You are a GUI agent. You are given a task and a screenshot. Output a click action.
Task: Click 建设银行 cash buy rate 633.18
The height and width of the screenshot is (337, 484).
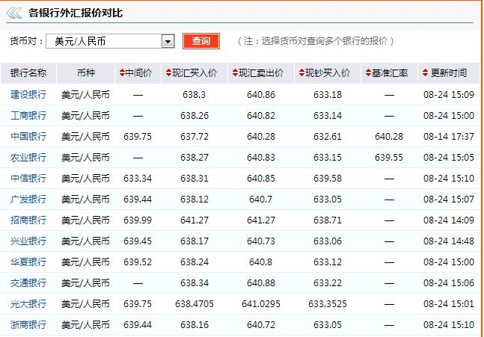pyautogui.click(x=328, y=95)
